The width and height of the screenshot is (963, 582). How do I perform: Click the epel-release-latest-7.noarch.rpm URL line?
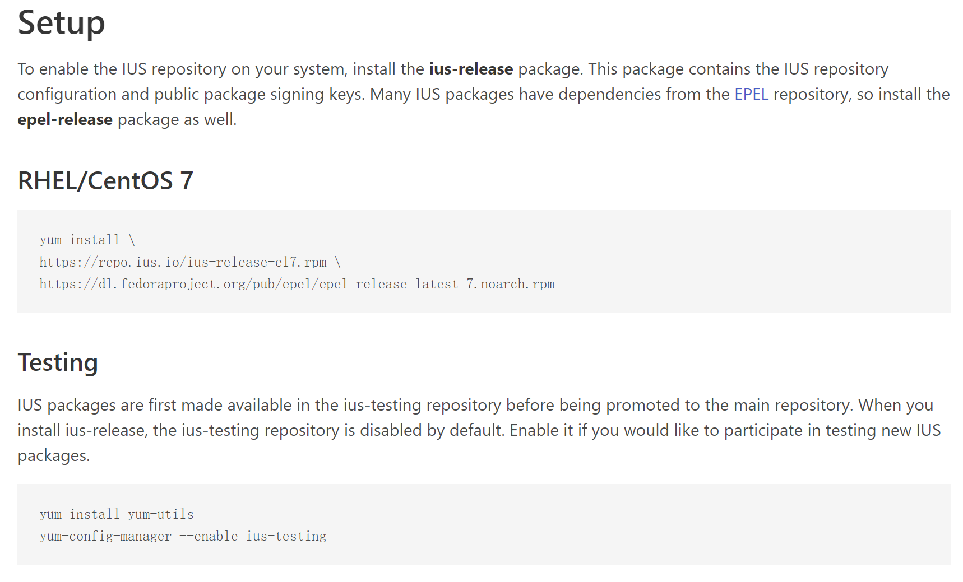297,284
